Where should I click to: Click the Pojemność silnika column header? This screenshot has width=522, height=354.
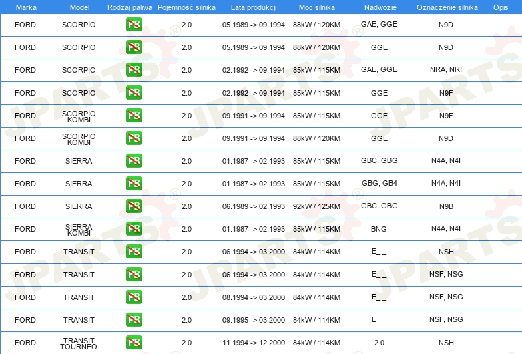186,7
